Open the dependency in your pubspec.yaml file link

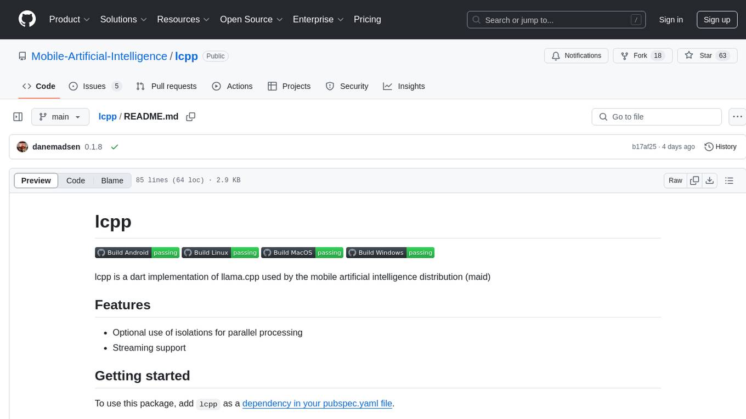pos(317,403)
